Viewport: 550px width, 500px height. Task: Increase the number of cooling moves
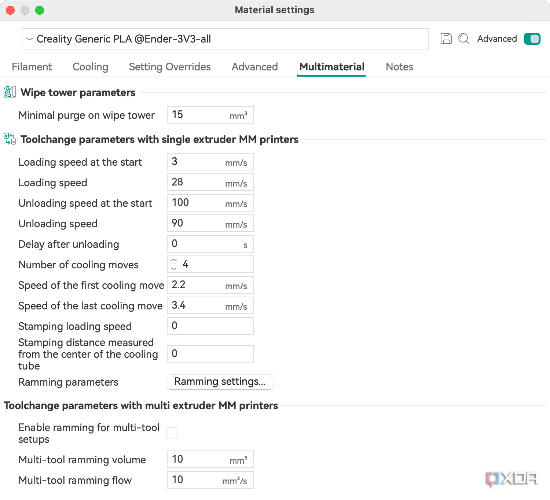click(x=174, y=260)
